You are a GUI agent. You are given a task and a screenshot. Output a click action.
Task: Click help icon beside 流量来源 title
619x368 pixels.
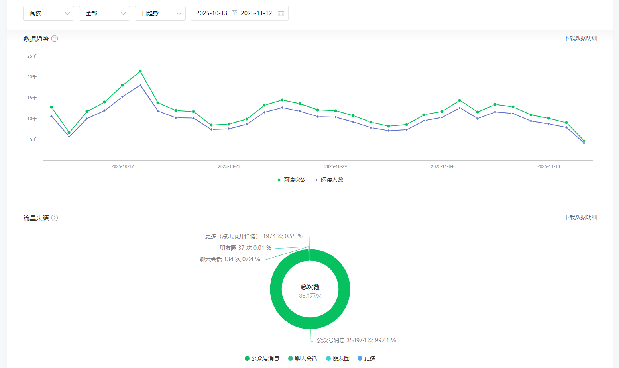[55, 218]
